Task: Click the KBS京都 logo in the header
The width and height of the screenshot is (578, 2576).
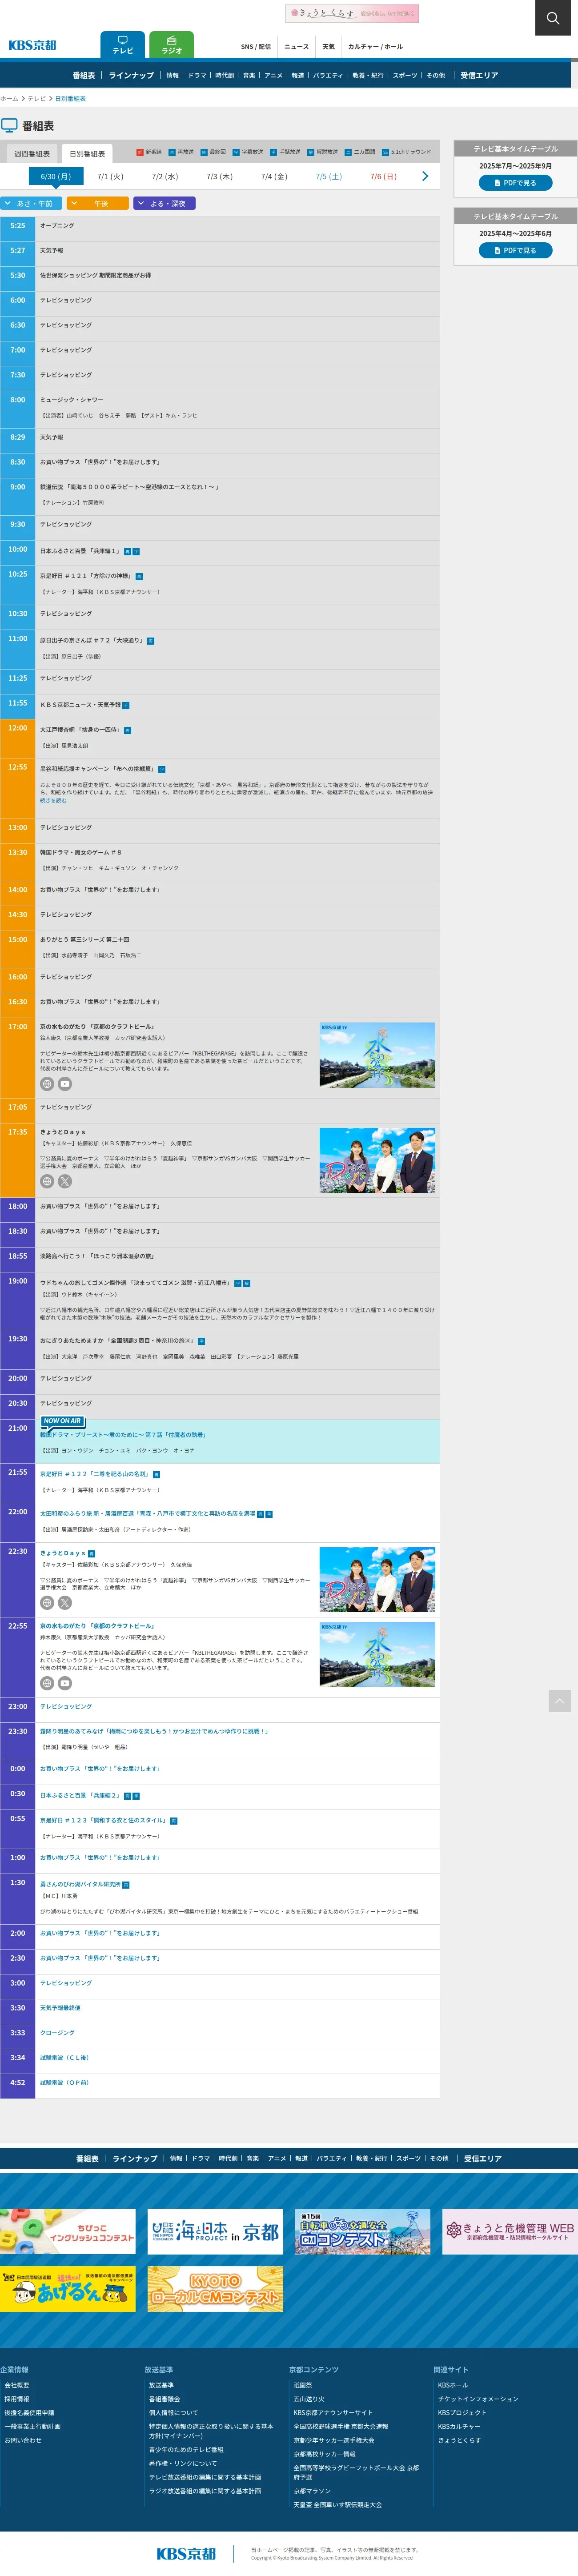Action: (x=33, y=45)
